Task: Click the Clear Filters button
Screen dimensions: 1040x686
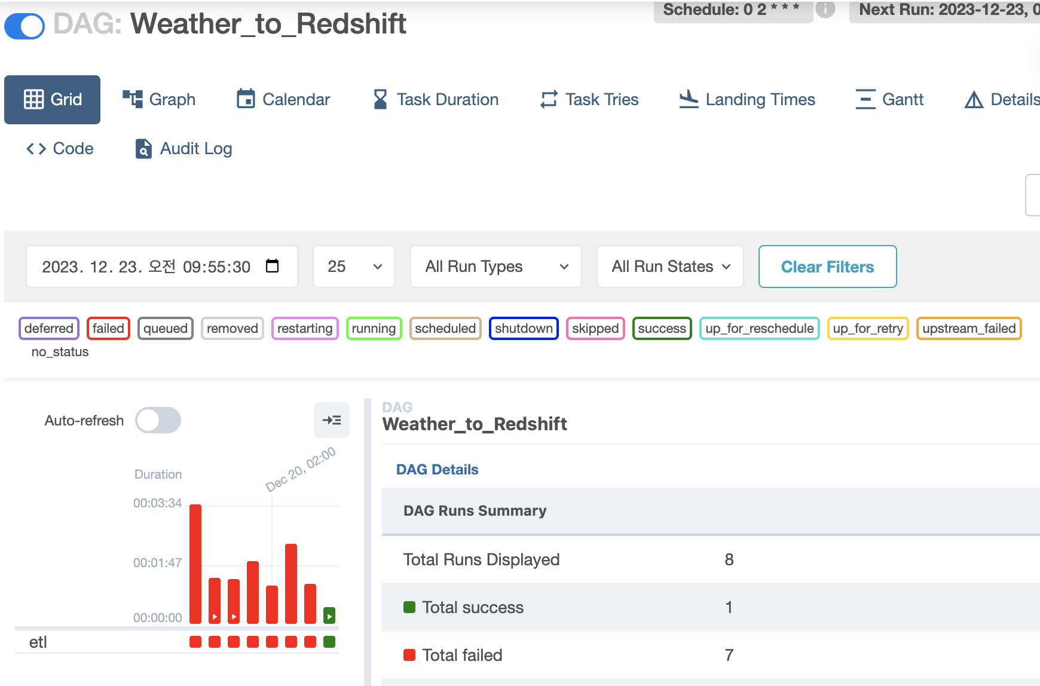Action: pos(827,267)
